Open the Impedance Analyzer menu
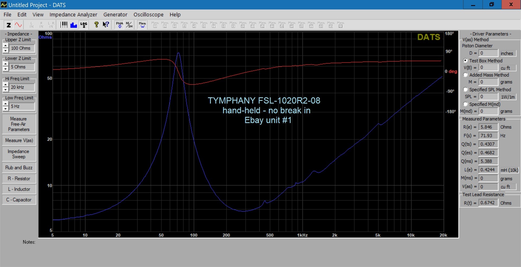The image size is (521, 267). coord(73,15)
